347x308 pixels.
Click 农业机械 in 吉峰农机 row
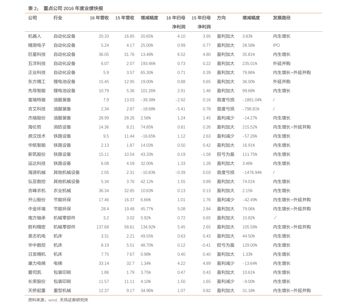point(62,191)
